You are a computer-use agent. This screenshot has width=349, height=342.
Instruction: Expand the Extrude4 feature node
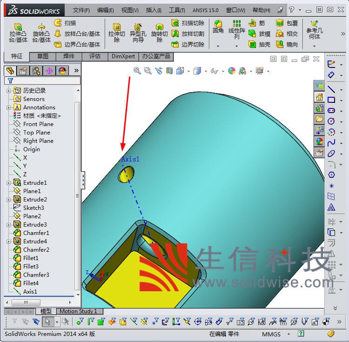[8, 241]
